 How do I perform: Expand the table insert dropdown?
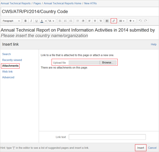tap(122, 21)
